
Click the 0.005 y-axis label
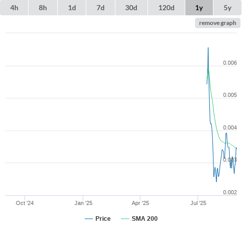(x=230, y=95)
